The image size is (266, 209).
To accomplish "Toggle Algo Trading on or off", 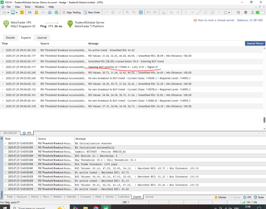I will (x=71, y=12).
